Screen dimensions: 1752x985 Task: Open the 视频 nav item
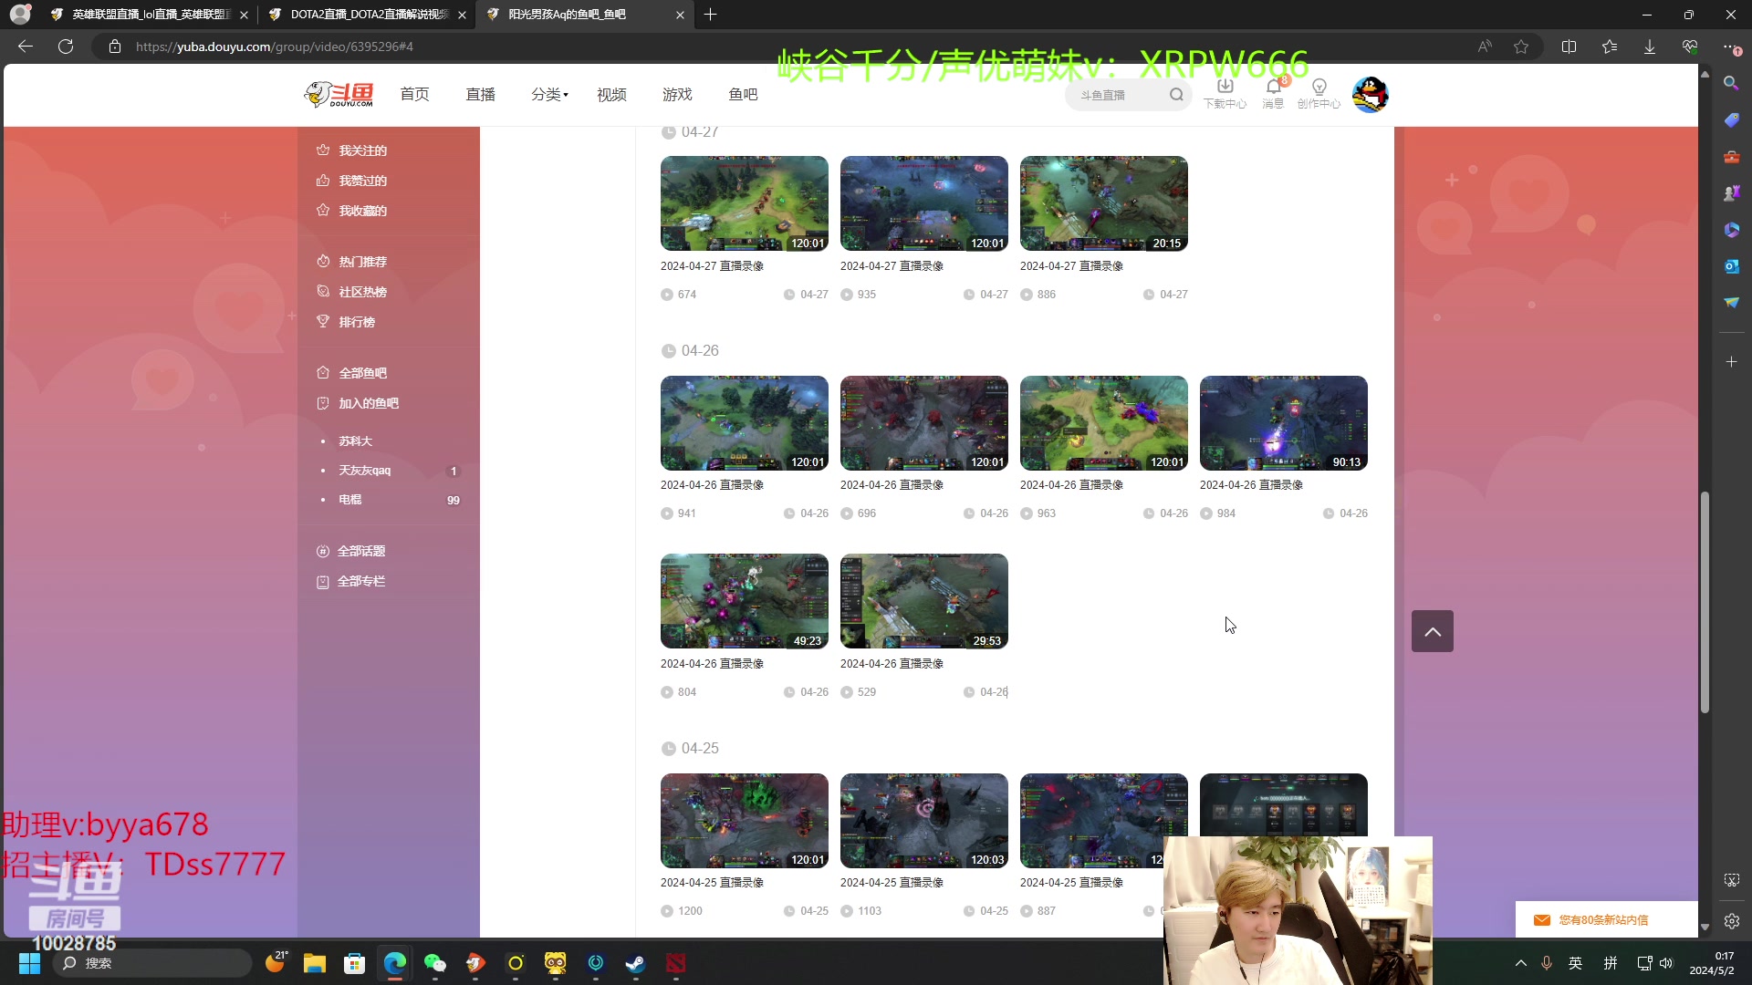(611, 94)
